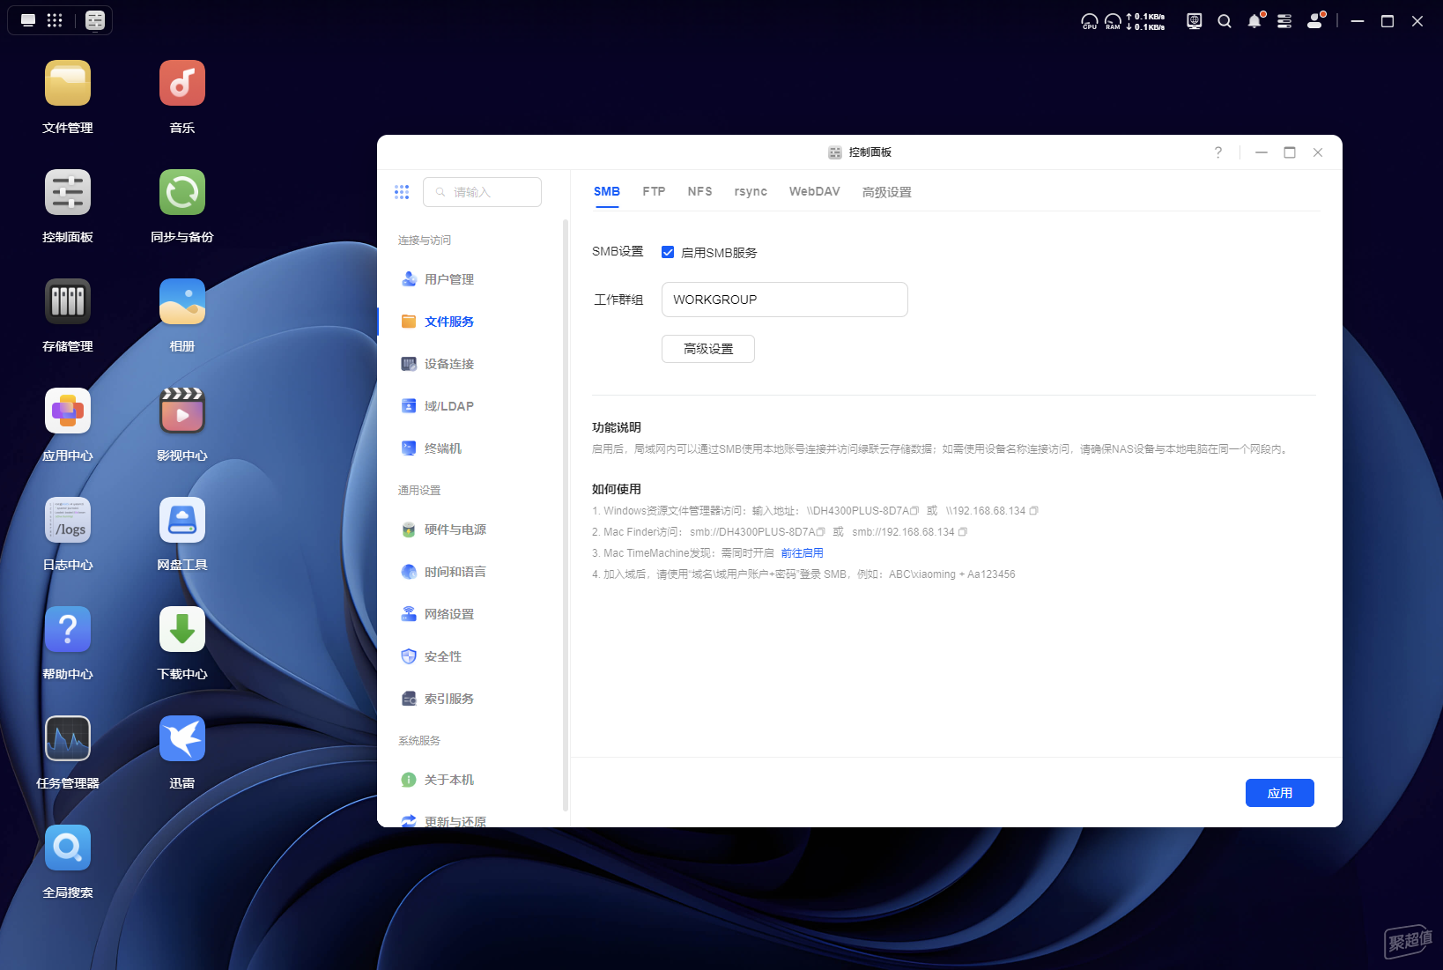
Task: Open the 文件管理 desktop app
Action: [x=68, y=83]
